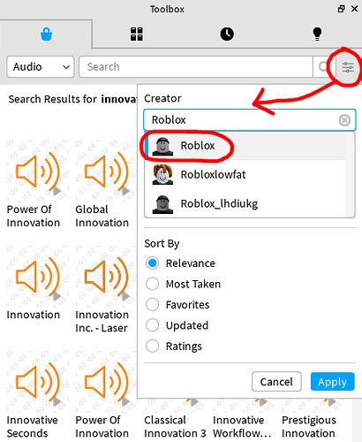Select the Updated sort option
The height and width of the screenshot is (442, 362).
(152, 325)
